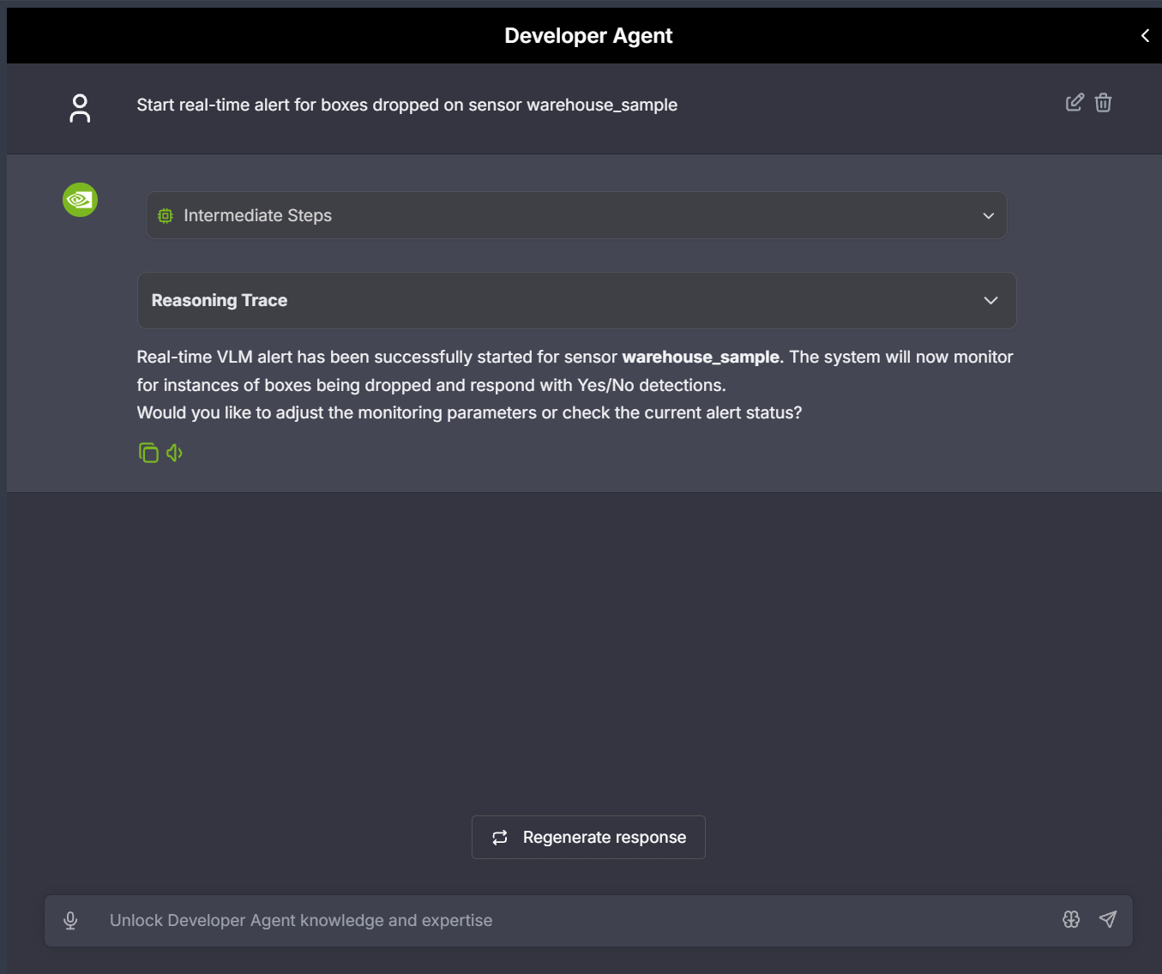
Task: Copy the agent response to clipboard
Action: pos(148,453)
